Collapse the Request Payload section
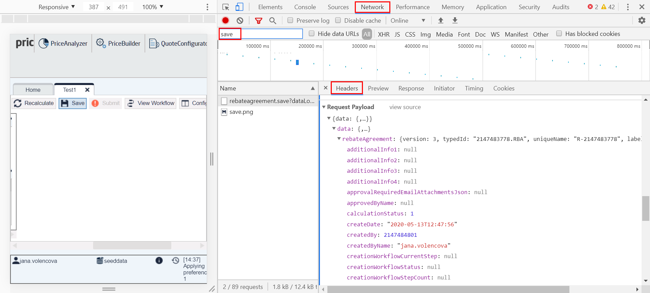650x293 pixels. pos(324,107)
